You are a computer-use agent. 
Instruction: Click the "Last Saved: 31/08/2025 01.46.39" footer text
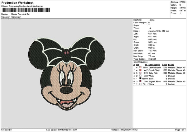point(61,130)
